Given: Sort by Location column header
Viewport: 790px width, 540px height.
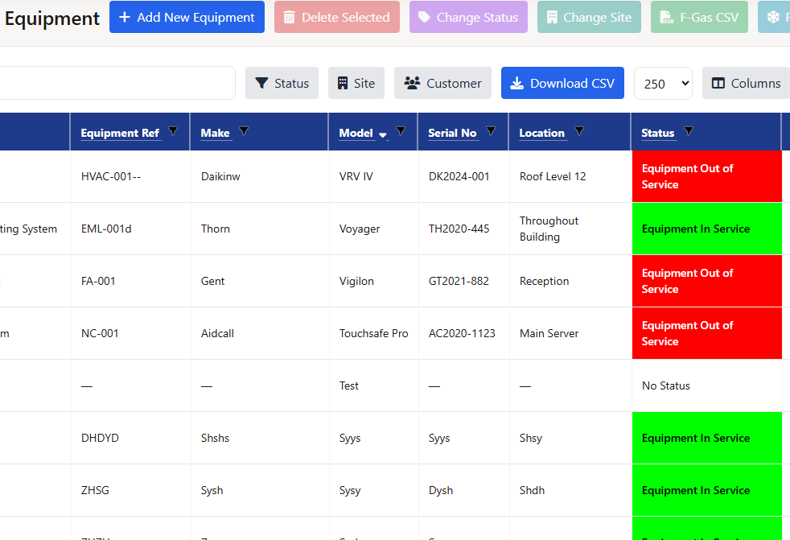Looking at the screenshot, I should tap(541, 133).
